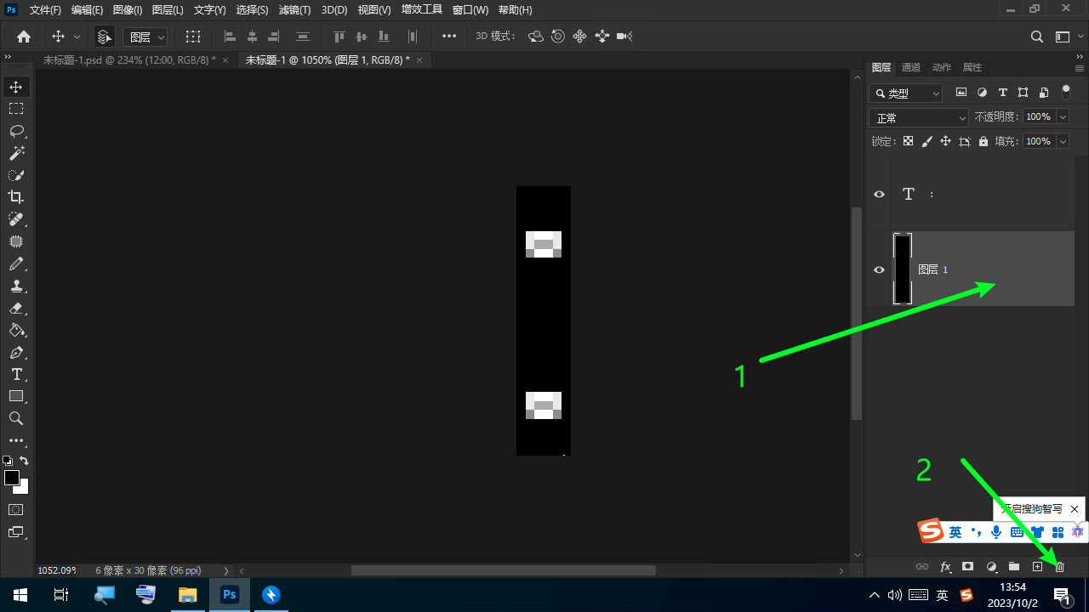Hide the 图层 1 layer visibility
This screenshot has width=1089, height=612.
point(880,269)
